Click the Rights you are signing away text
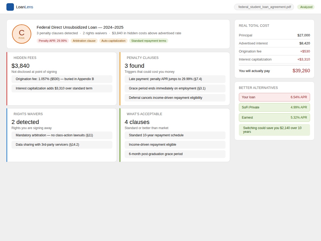Screen dimensions: 321x241 [x=32, y=128]
